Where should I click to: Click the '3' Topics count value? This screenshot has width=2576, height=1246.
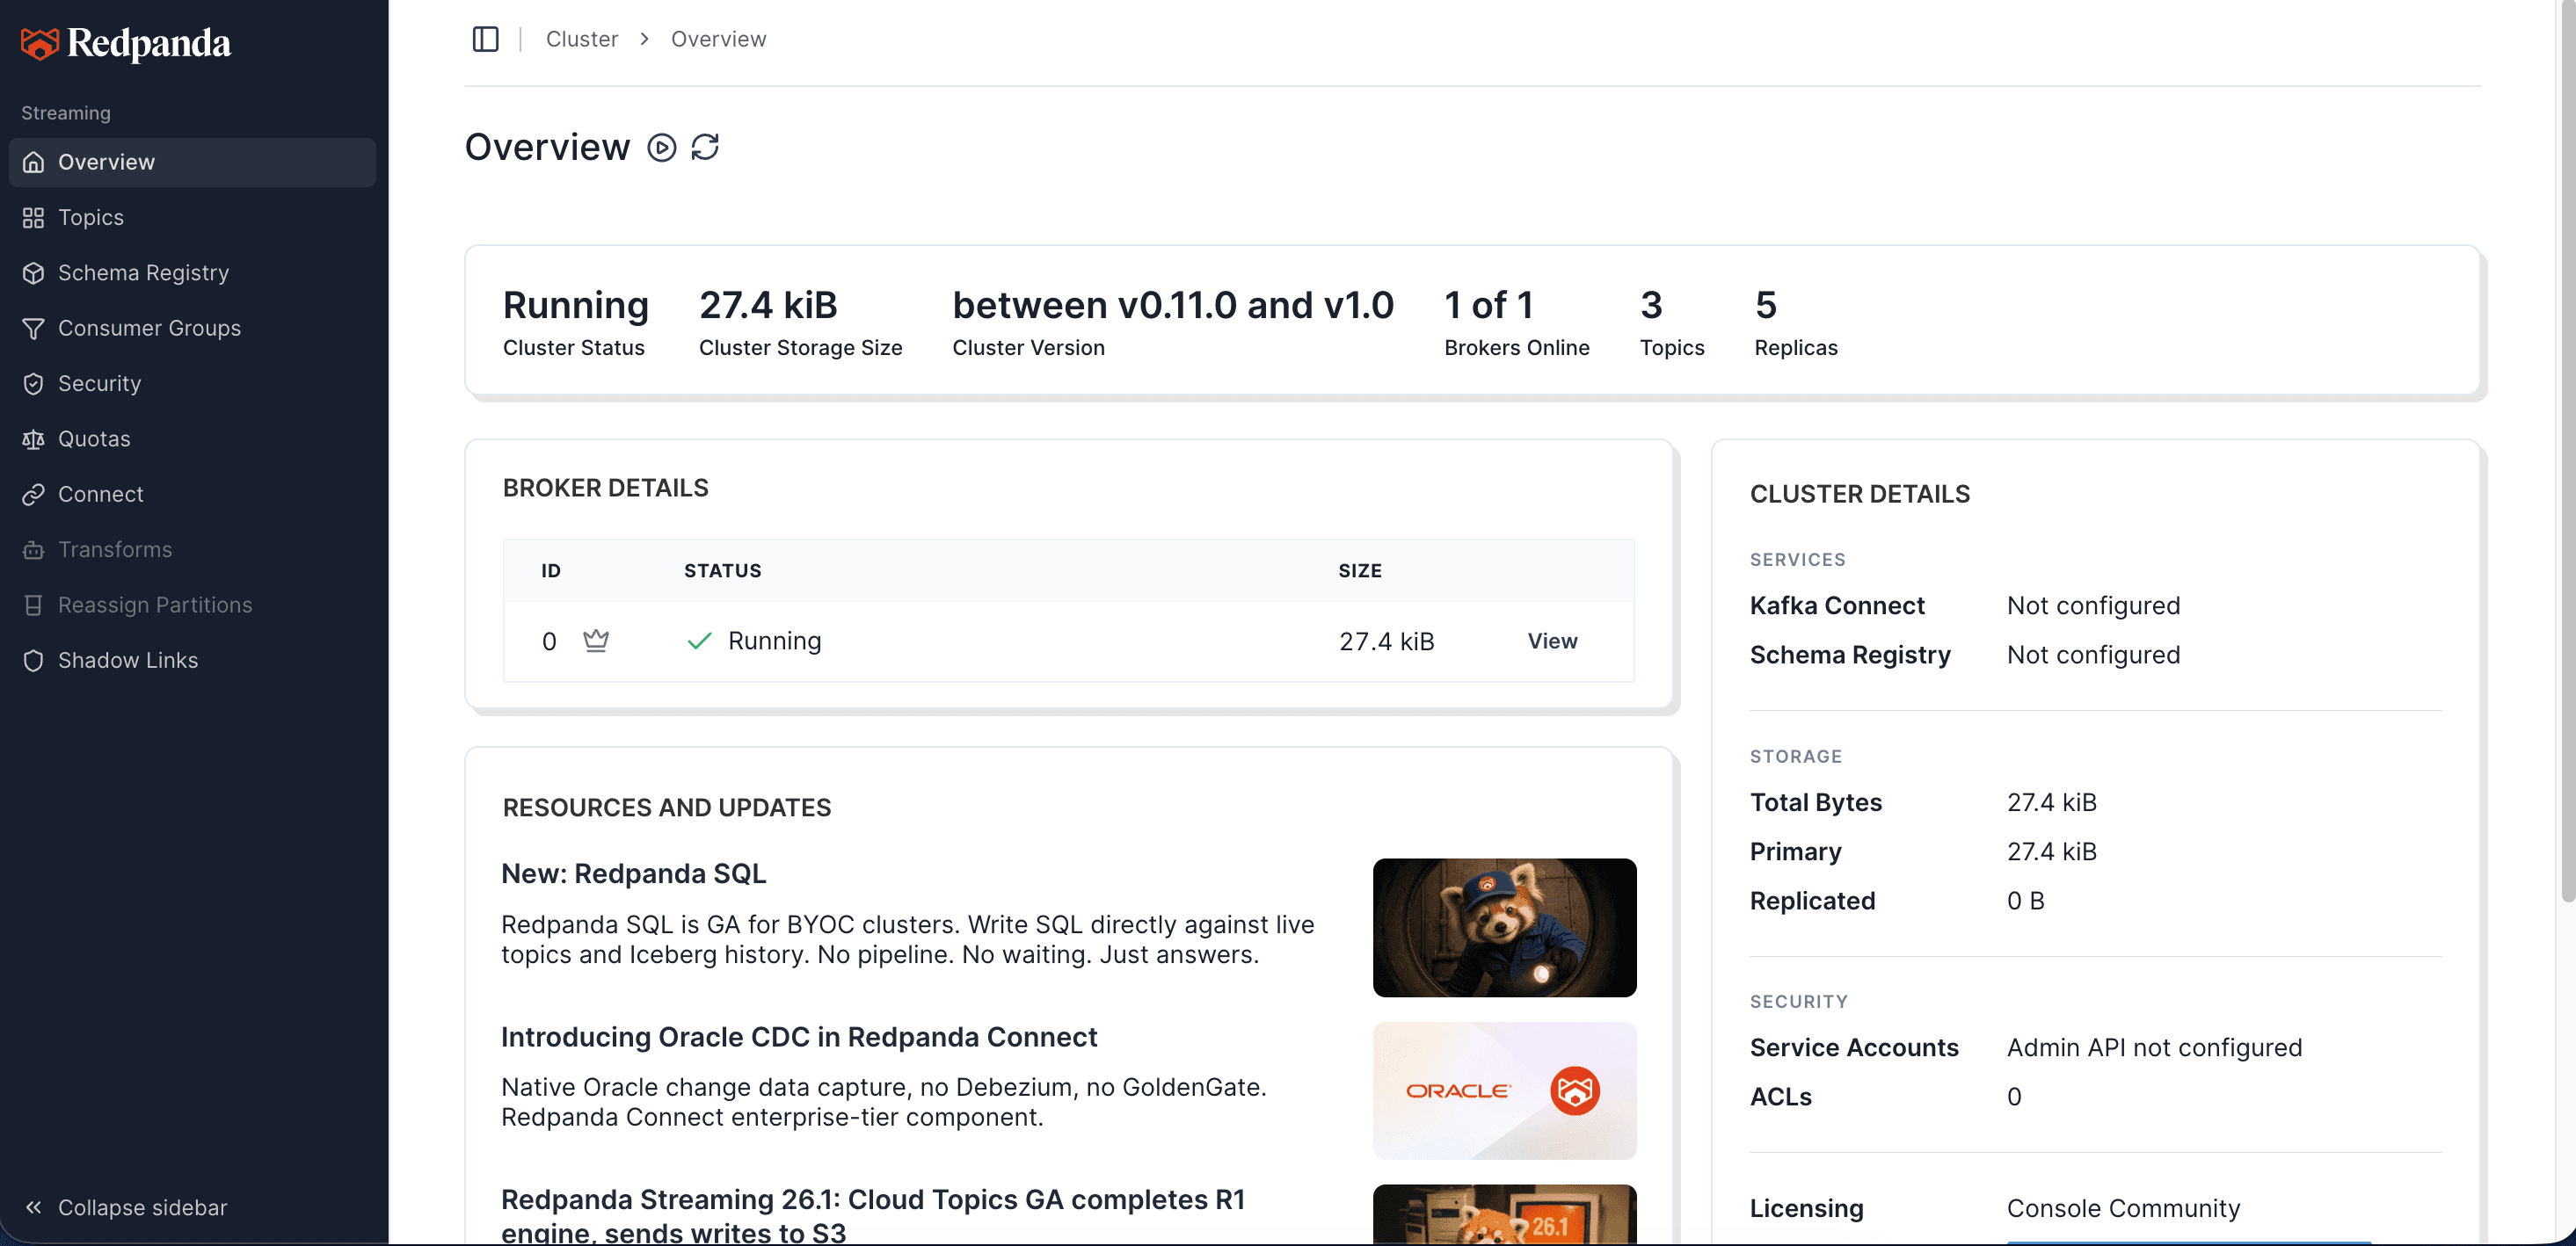tap(1651, 305)
